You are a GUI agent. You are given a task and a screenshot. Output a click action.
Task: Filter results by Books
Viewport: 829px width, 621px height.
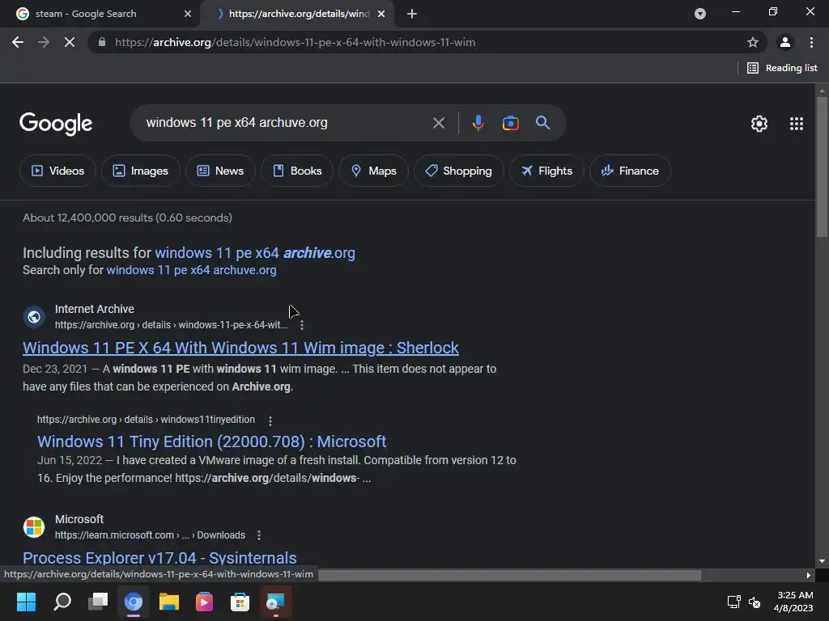tap(296, 171)
